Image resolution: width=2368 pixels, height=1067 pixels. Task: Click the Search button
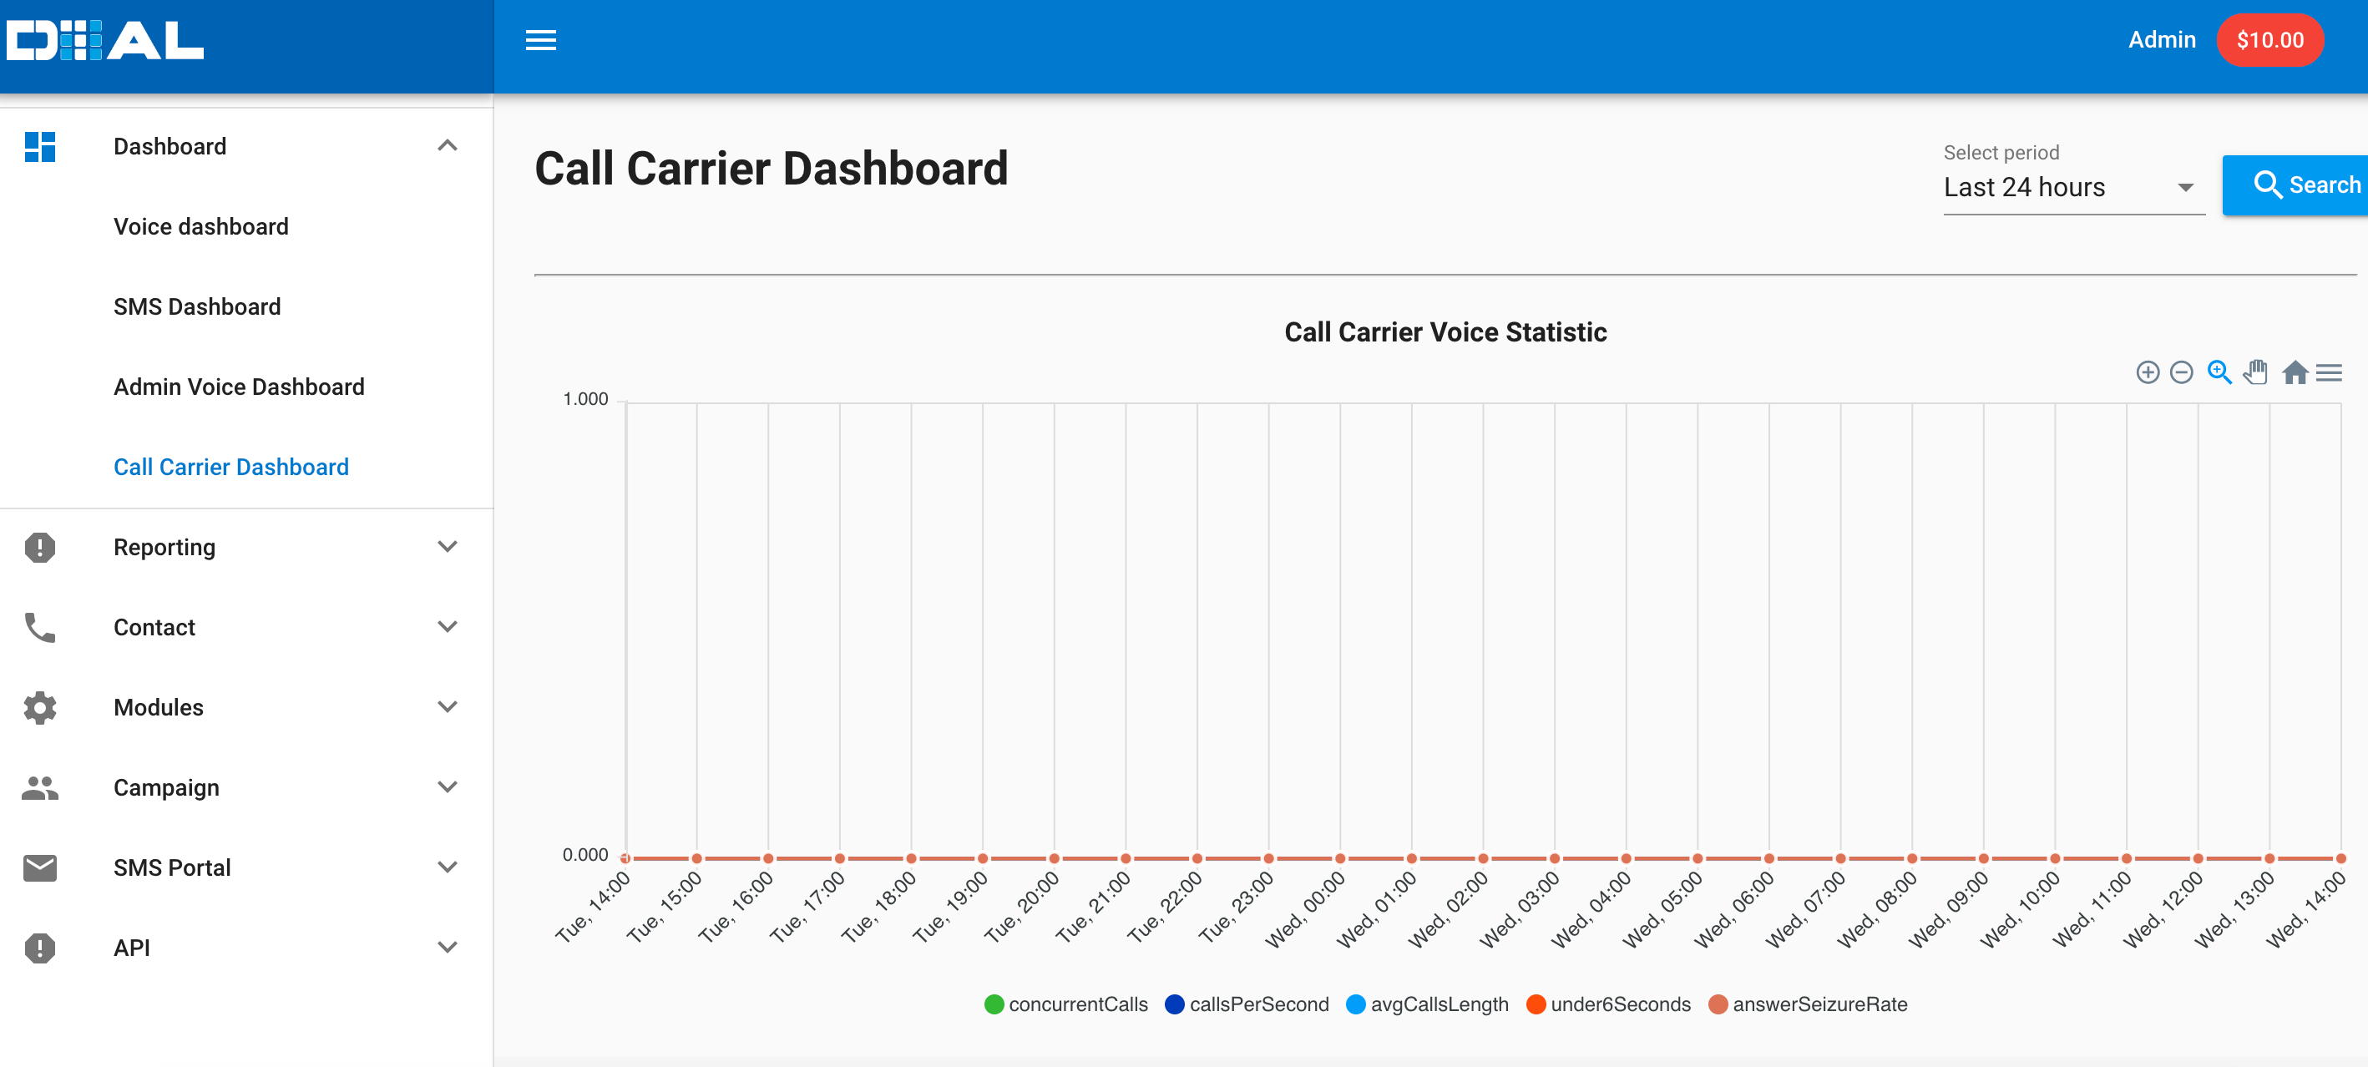[x=2305, y=185]
